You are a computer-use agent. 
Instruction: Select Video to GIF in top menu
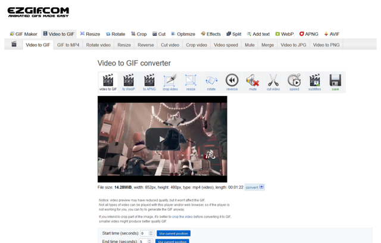59,34
